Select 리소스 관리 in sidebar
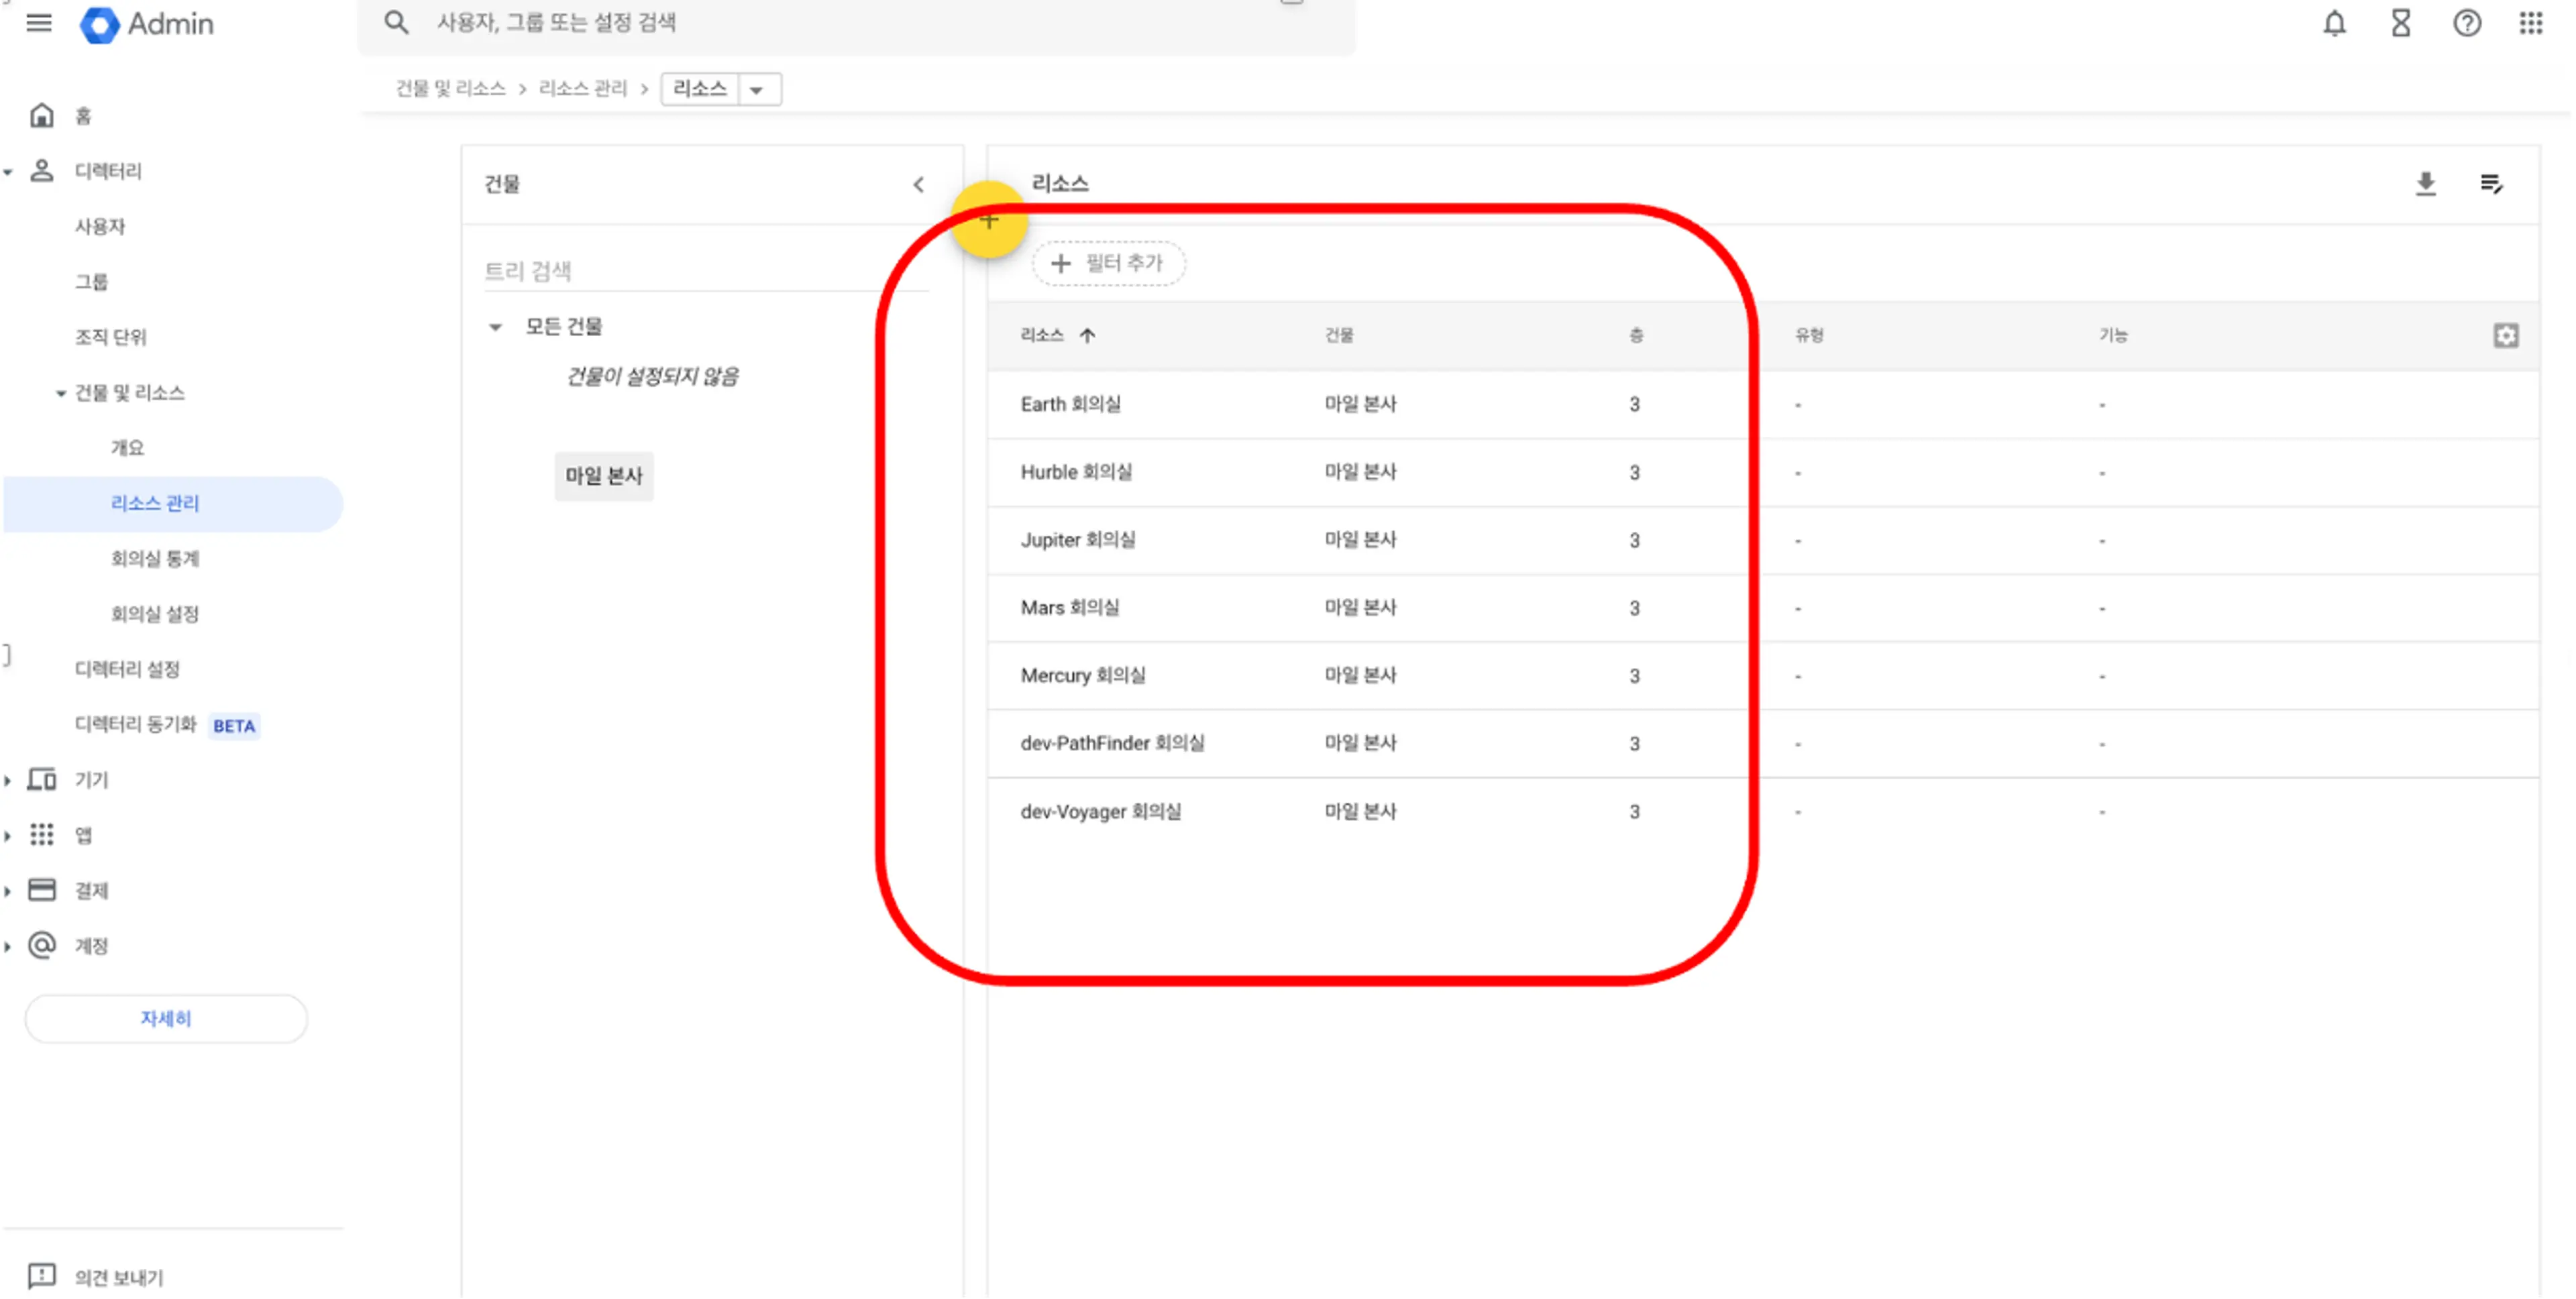 [x=173, y=504]
